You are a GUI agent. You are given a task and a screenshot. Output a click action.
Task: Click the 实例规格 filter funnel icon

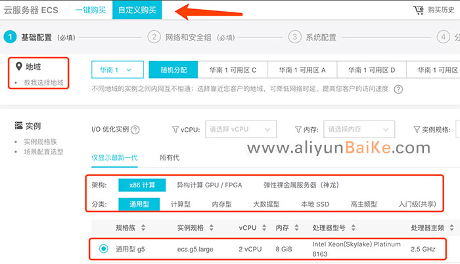point(417,130)
